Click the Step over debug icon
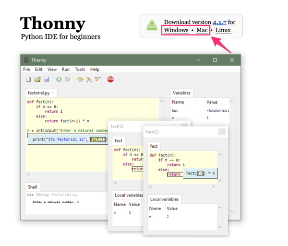The height and width of the screenshot is (246, 288). pyautogui.click(x=80, y=79)
